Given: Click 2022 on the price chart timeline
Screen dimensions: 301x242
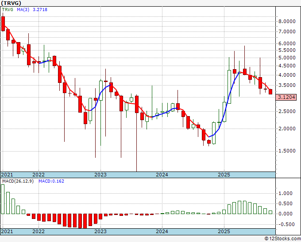Looking at the screenshot, I should click(x=39, y=175).
